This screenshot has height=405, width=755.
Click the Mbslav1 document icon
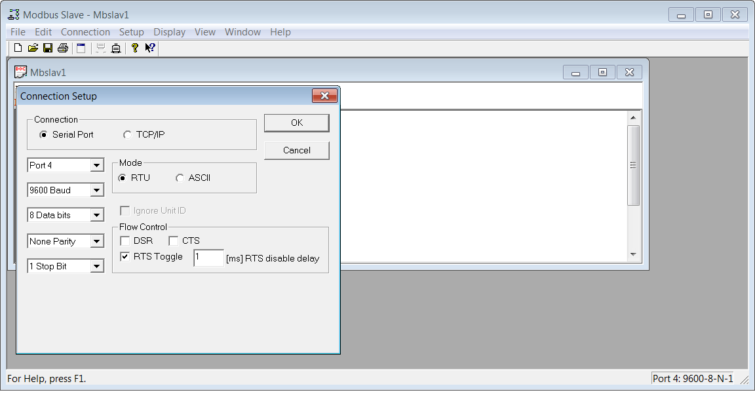(x=21, y=72)
